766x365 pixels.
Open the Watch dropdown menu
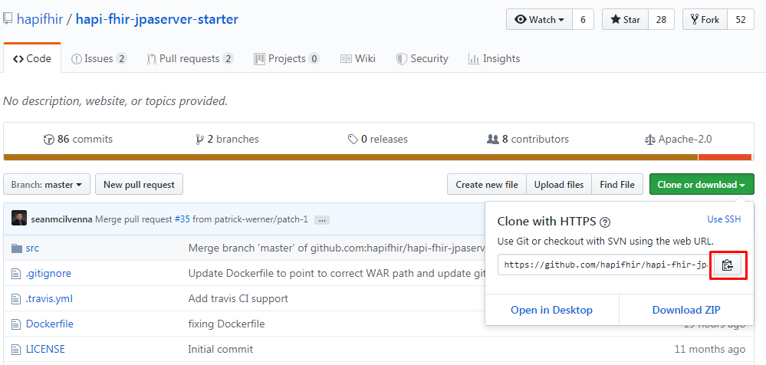coord(539,20)
